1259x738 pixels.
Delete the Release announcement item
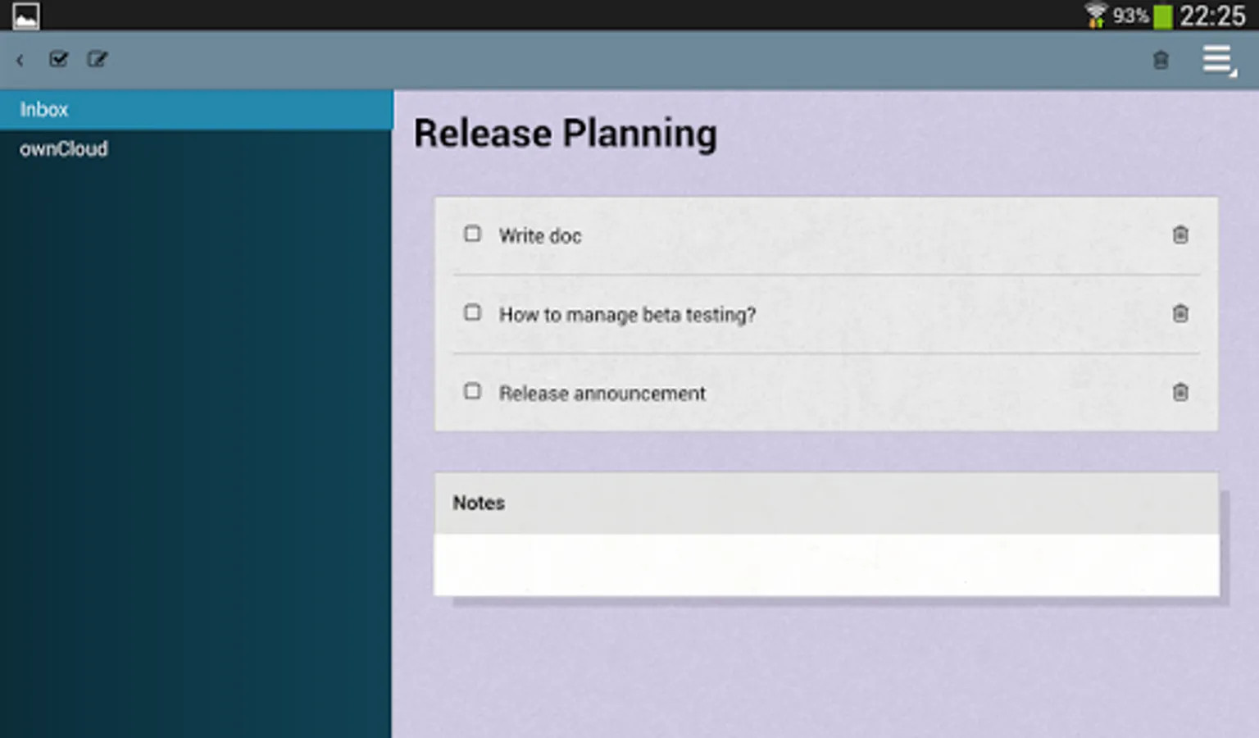click(1180, 393)
